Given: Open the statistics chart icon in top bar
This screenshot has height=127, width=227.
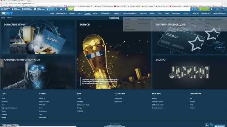Looking at the screenshot, I should pyautogui.click(x=61, y=9).
